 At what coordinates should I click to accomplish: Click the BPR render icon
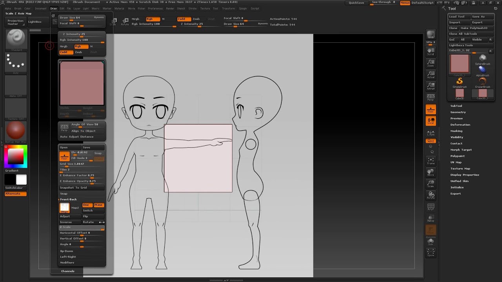(431, 34)
